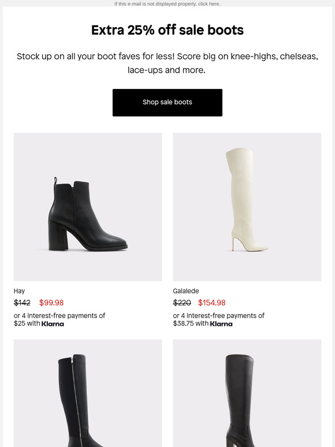Click the Klarna logo under Hay
This screenshot has width=335, height=447.
click(53, 324)
